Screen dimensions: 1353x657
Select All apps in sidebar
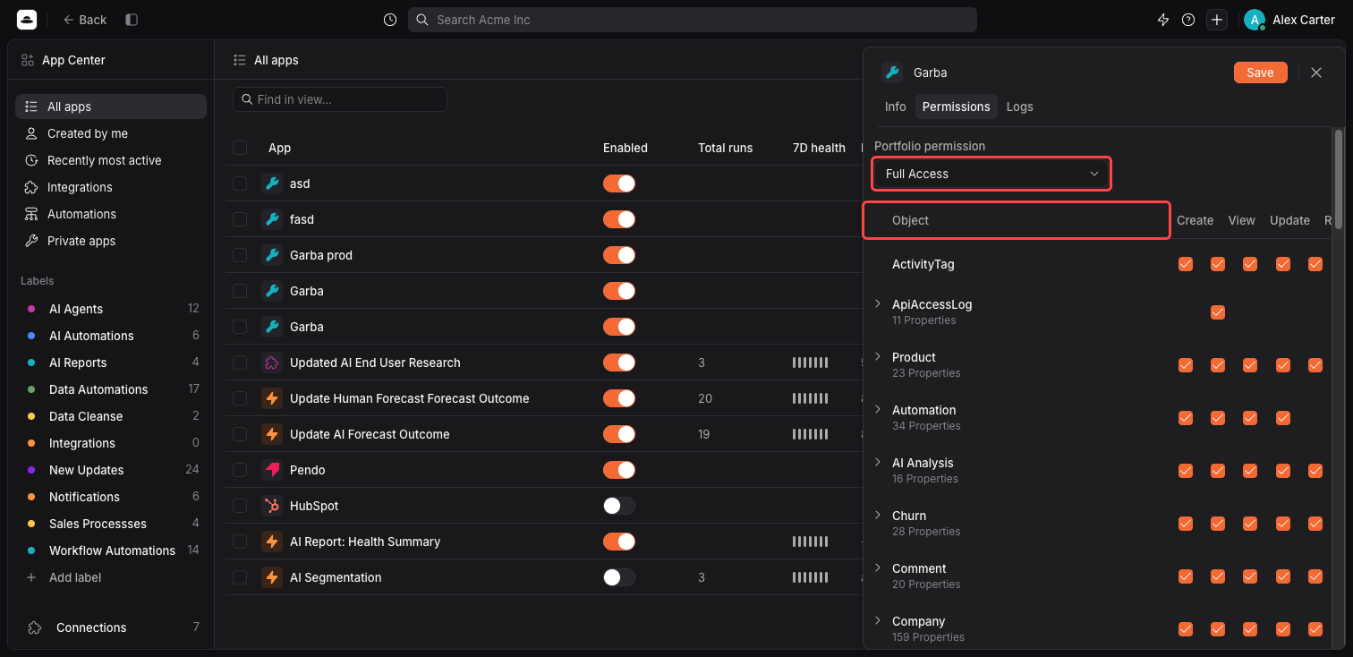111,107
